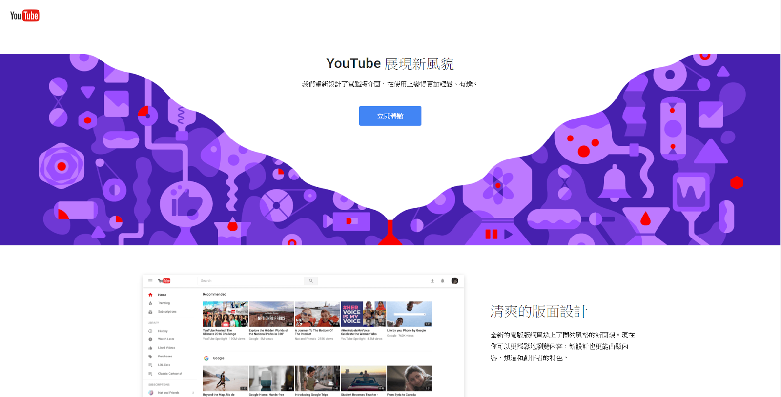This screenshot has height=397, width=781.
Task: Play the From Syria to Canada thumbnail
Action: pos(410,378)
